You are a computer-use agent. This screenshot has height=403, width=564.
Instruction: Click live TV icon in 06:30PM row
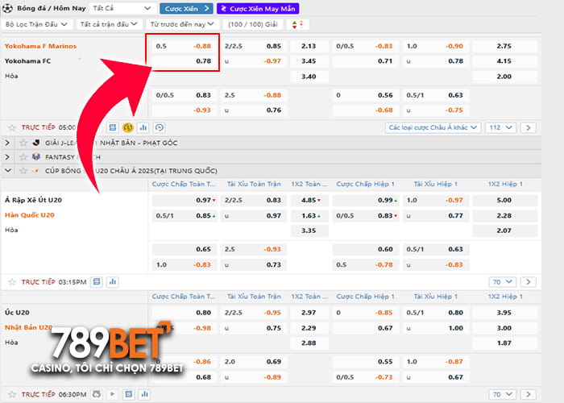(x=97, y=394)
